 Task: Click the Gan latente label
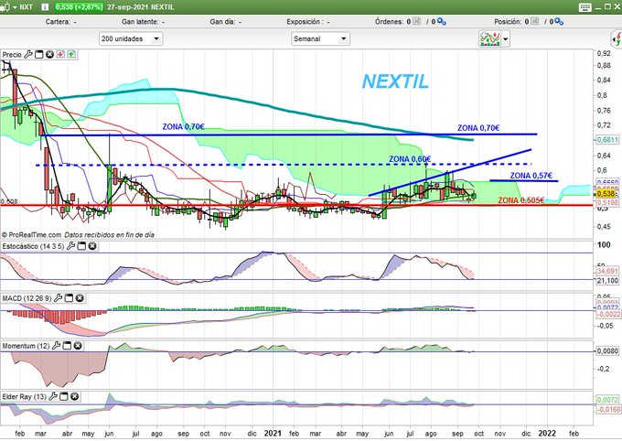[x=139, y=21]
